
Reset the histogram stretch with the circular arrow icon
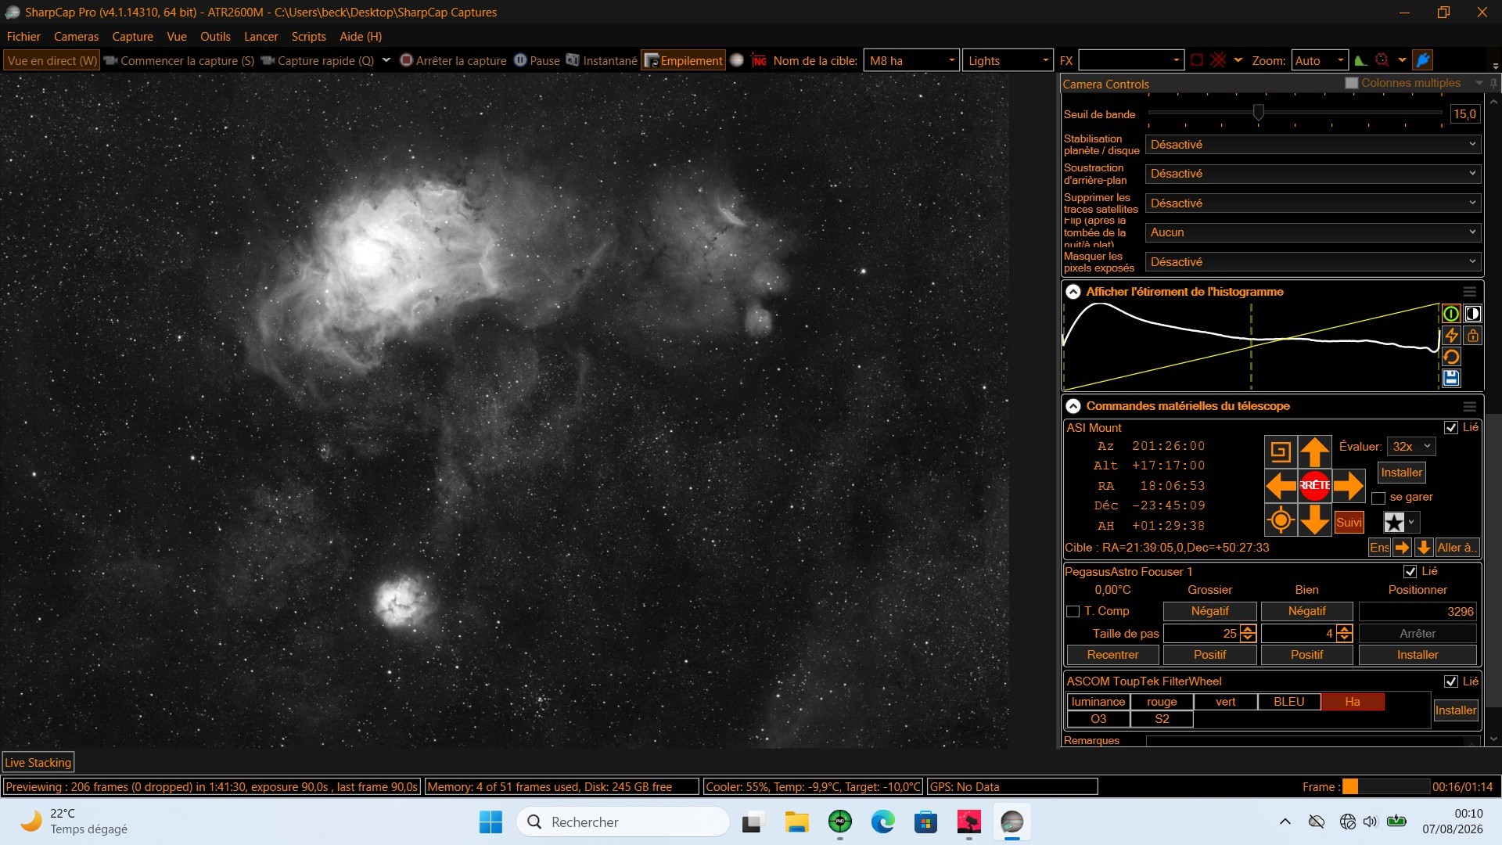(1451, 358)
